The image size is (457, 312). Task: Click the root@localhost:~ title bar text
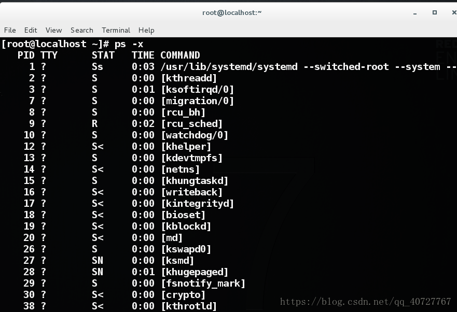(x=232, y=12)
